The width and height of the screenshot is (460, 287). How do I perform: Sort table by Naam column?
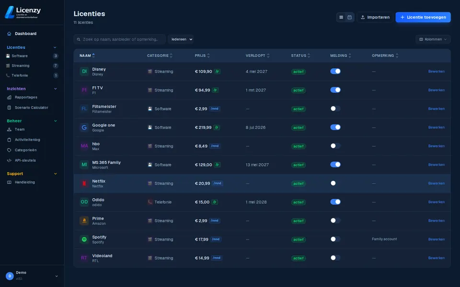click(87, 55)
